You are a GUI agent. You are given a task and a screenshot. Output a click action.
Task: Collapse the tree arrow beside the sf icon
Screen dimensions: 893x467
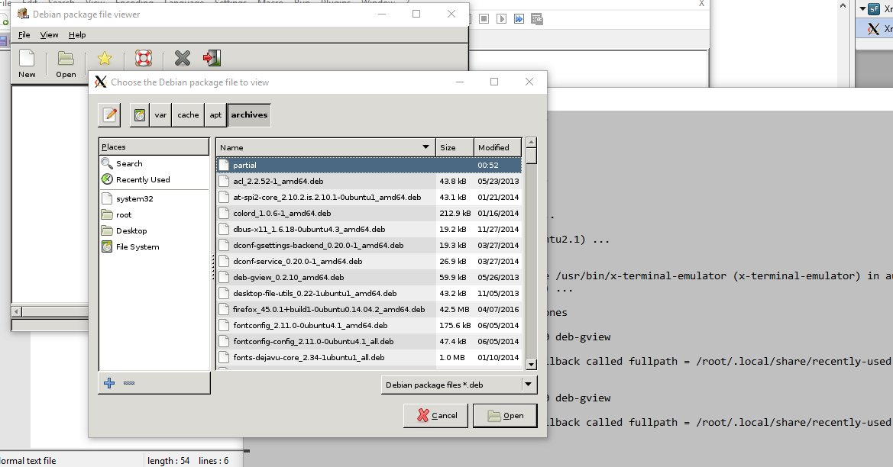[862, 8]
